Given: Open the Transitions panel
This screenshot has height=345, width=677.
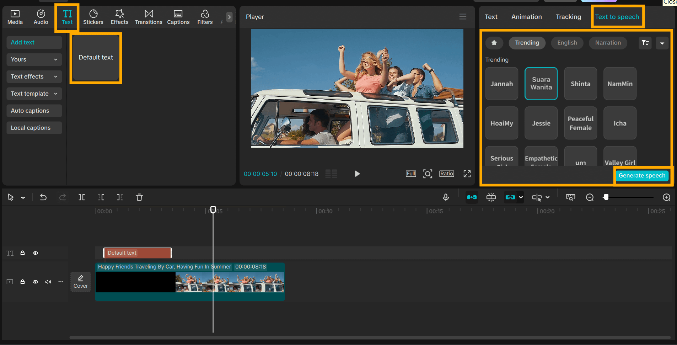Looking at the screenshot, I should point(149,17).
